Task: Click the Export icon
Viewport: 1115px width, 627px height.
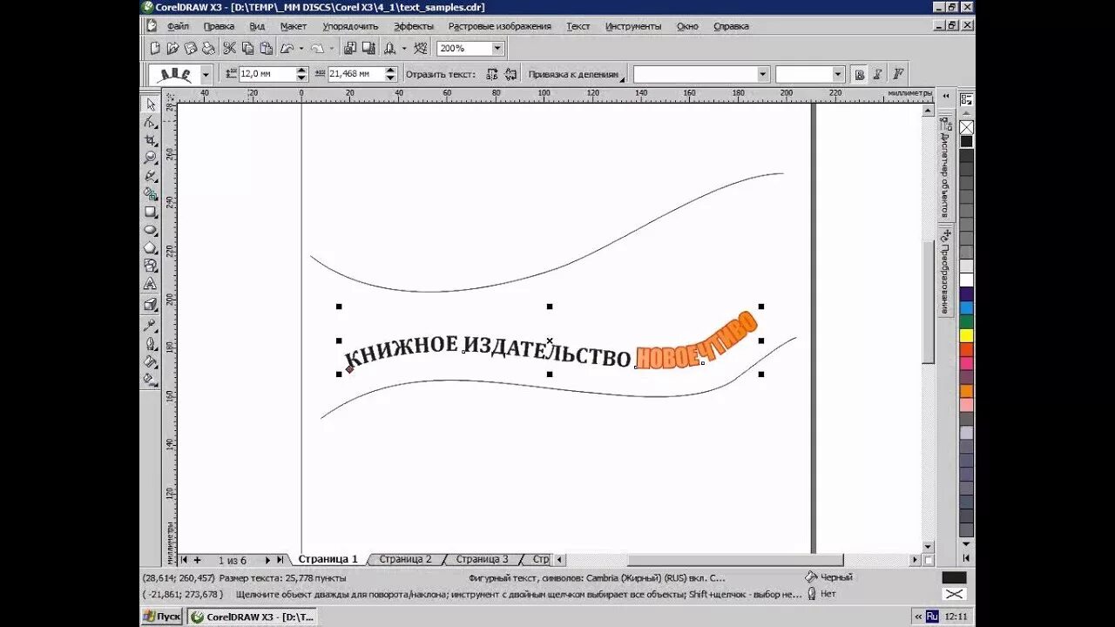Action: [x=368, y=48]
